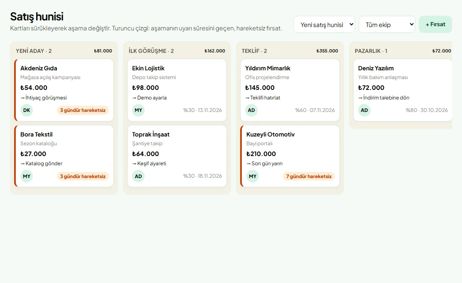
Task: Click the ₺27.000 amount
Action: click(33, 154)
